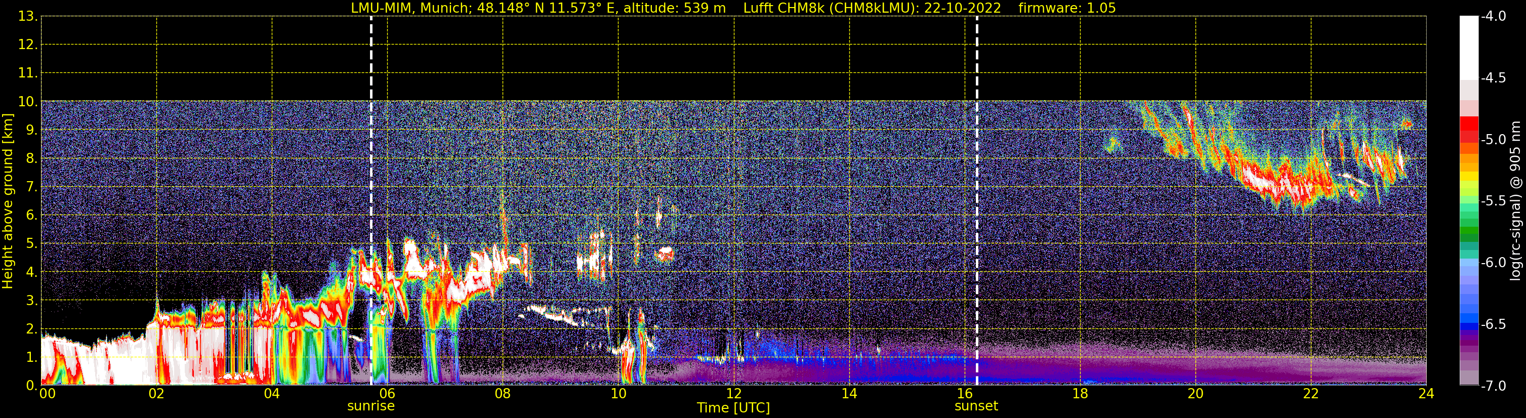This screenshot has height=418, width=1526.
Task: Click the time axis tick label '10'
Action: 618,394
